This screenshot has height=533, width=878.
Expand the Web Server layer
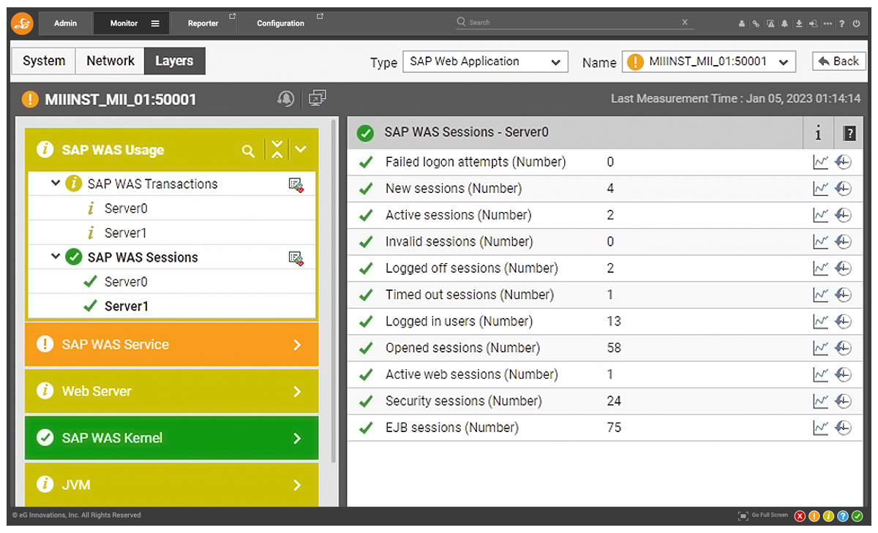(x=172, y=391)
